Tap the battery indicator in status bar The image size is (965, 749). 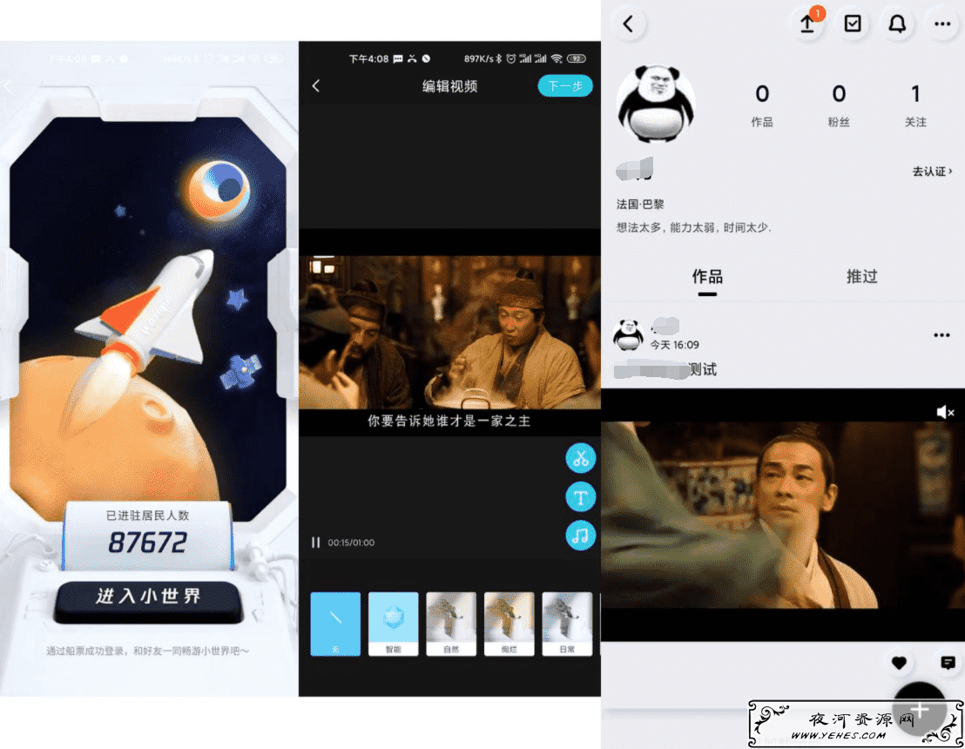(x=577, y=58)
